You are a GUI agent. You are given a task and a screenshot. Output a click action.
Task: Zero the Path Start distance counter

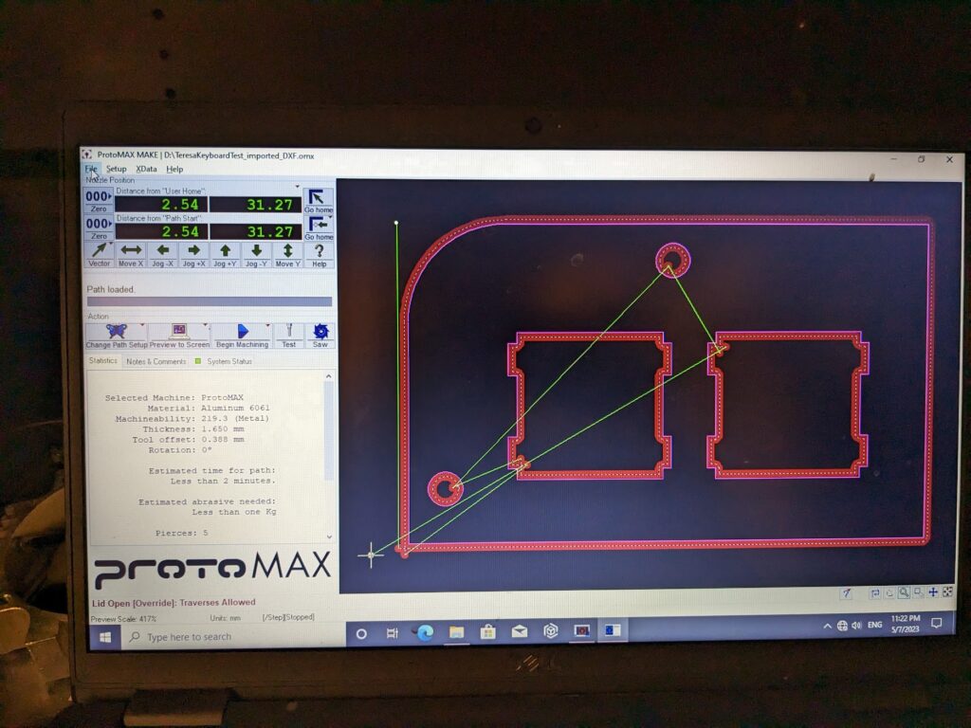99,227
